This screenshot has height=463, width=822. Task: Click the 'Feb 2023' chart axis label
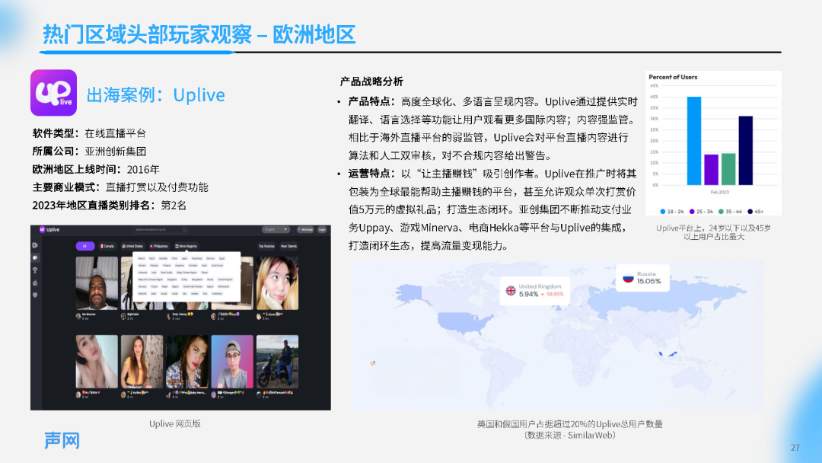720,192
